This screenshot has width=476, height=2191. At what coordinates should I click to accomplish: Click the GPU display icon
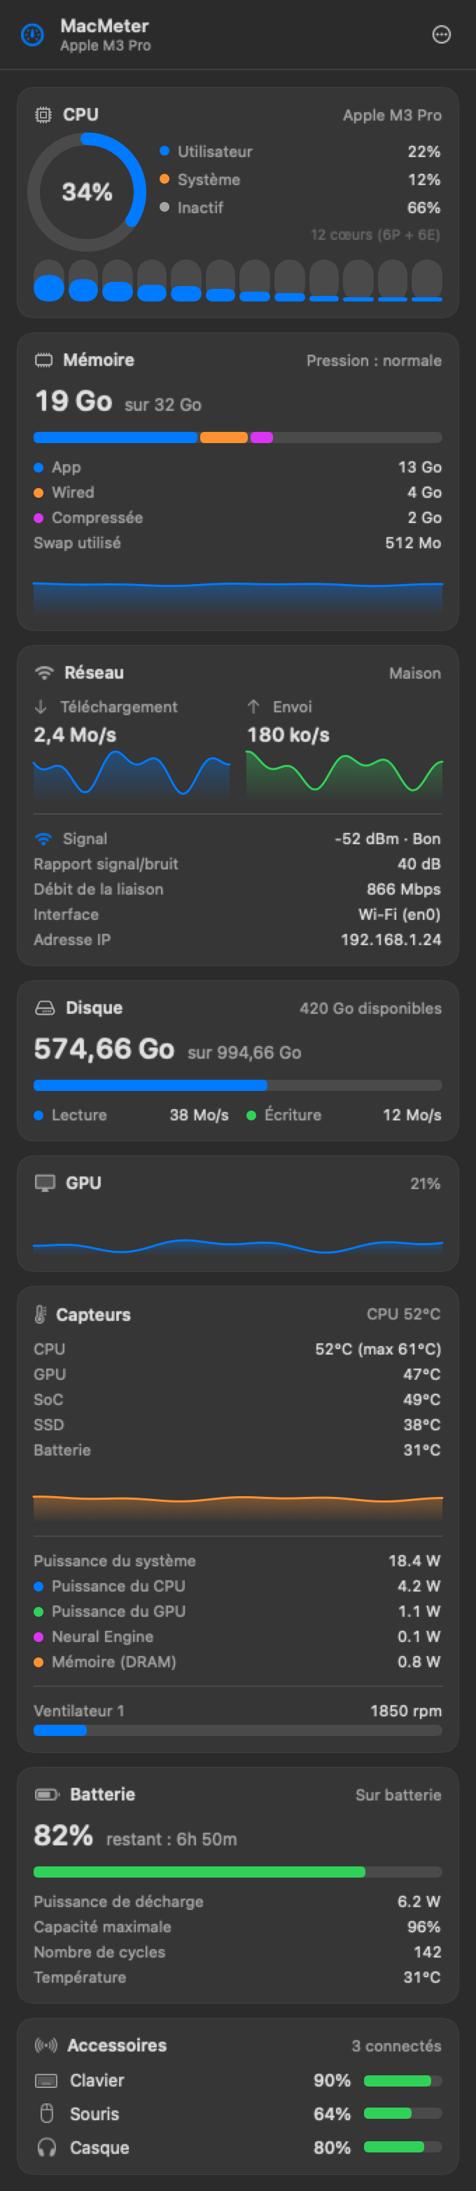[x=45, y=1183]
